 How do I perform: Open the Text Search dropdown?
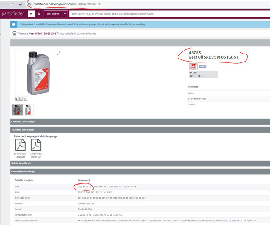56,14
